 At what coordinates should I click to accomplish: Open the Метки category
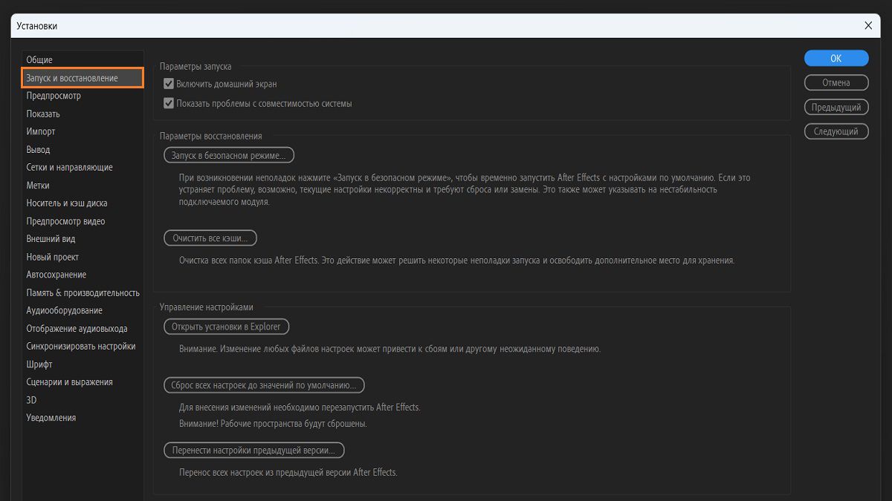click(38, 186)
